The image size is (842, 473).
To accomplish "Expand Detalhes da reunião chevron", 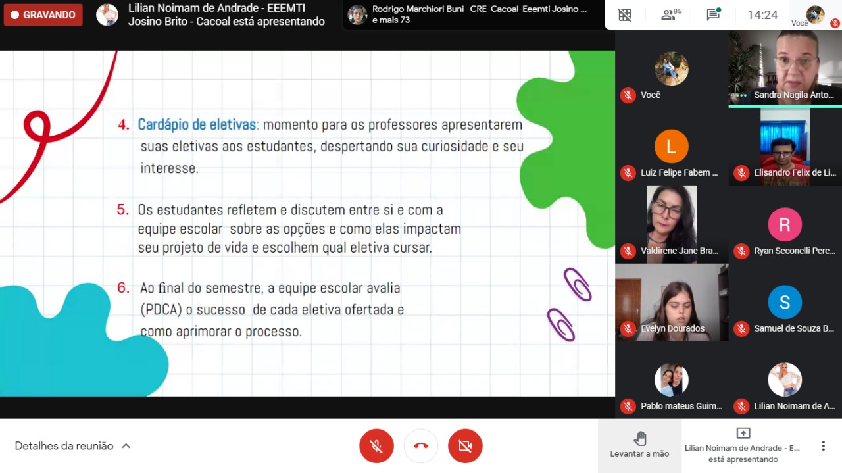I will click(126, 446).
